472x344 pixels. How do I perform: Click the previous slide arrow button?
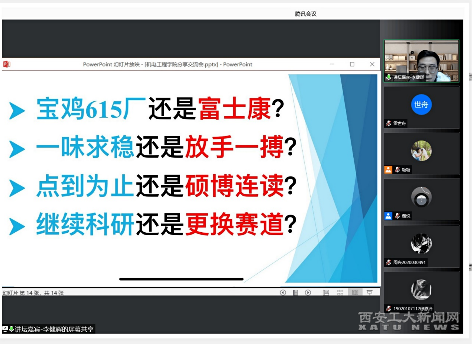pyautogui.click(x=283, y=293)
